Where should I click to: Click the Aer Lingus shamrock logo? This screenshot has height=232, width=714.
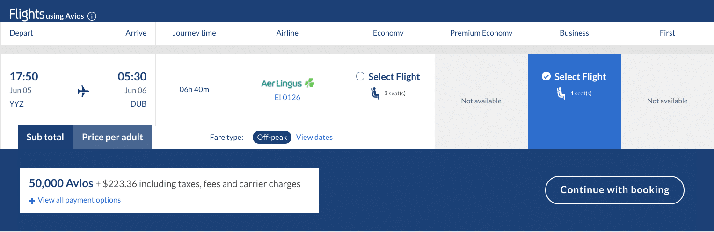(x=309, y=84)
